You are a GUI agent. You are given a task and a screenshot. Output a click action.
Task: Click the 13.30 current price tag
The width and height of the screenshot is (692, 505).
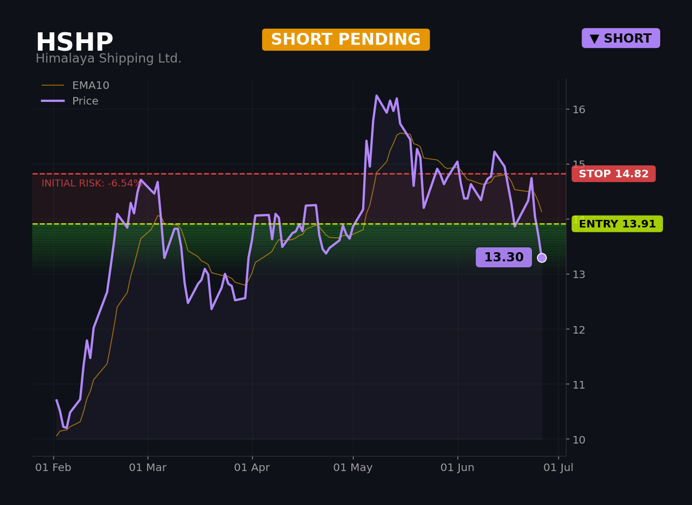point(504,258)
